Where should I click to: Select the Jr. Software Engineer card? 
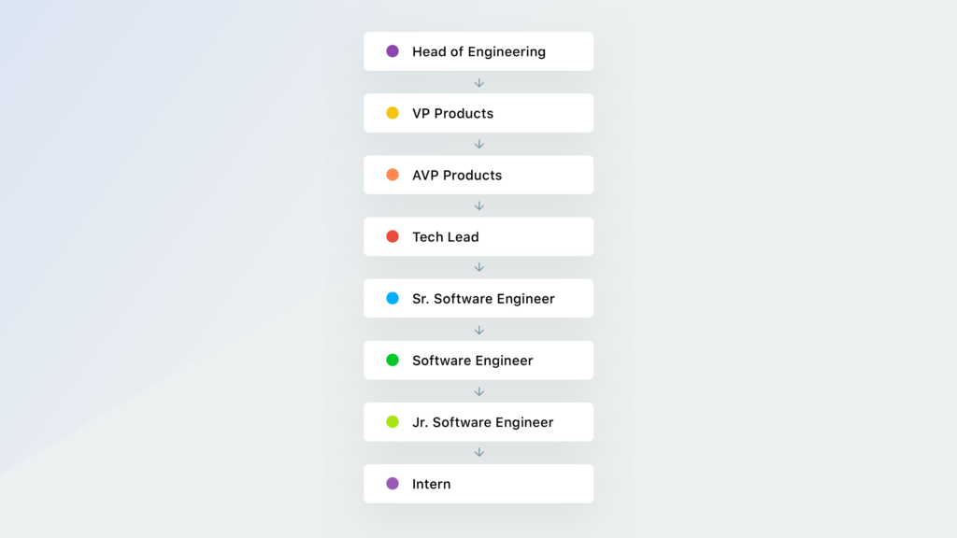(x=478, y=422)
